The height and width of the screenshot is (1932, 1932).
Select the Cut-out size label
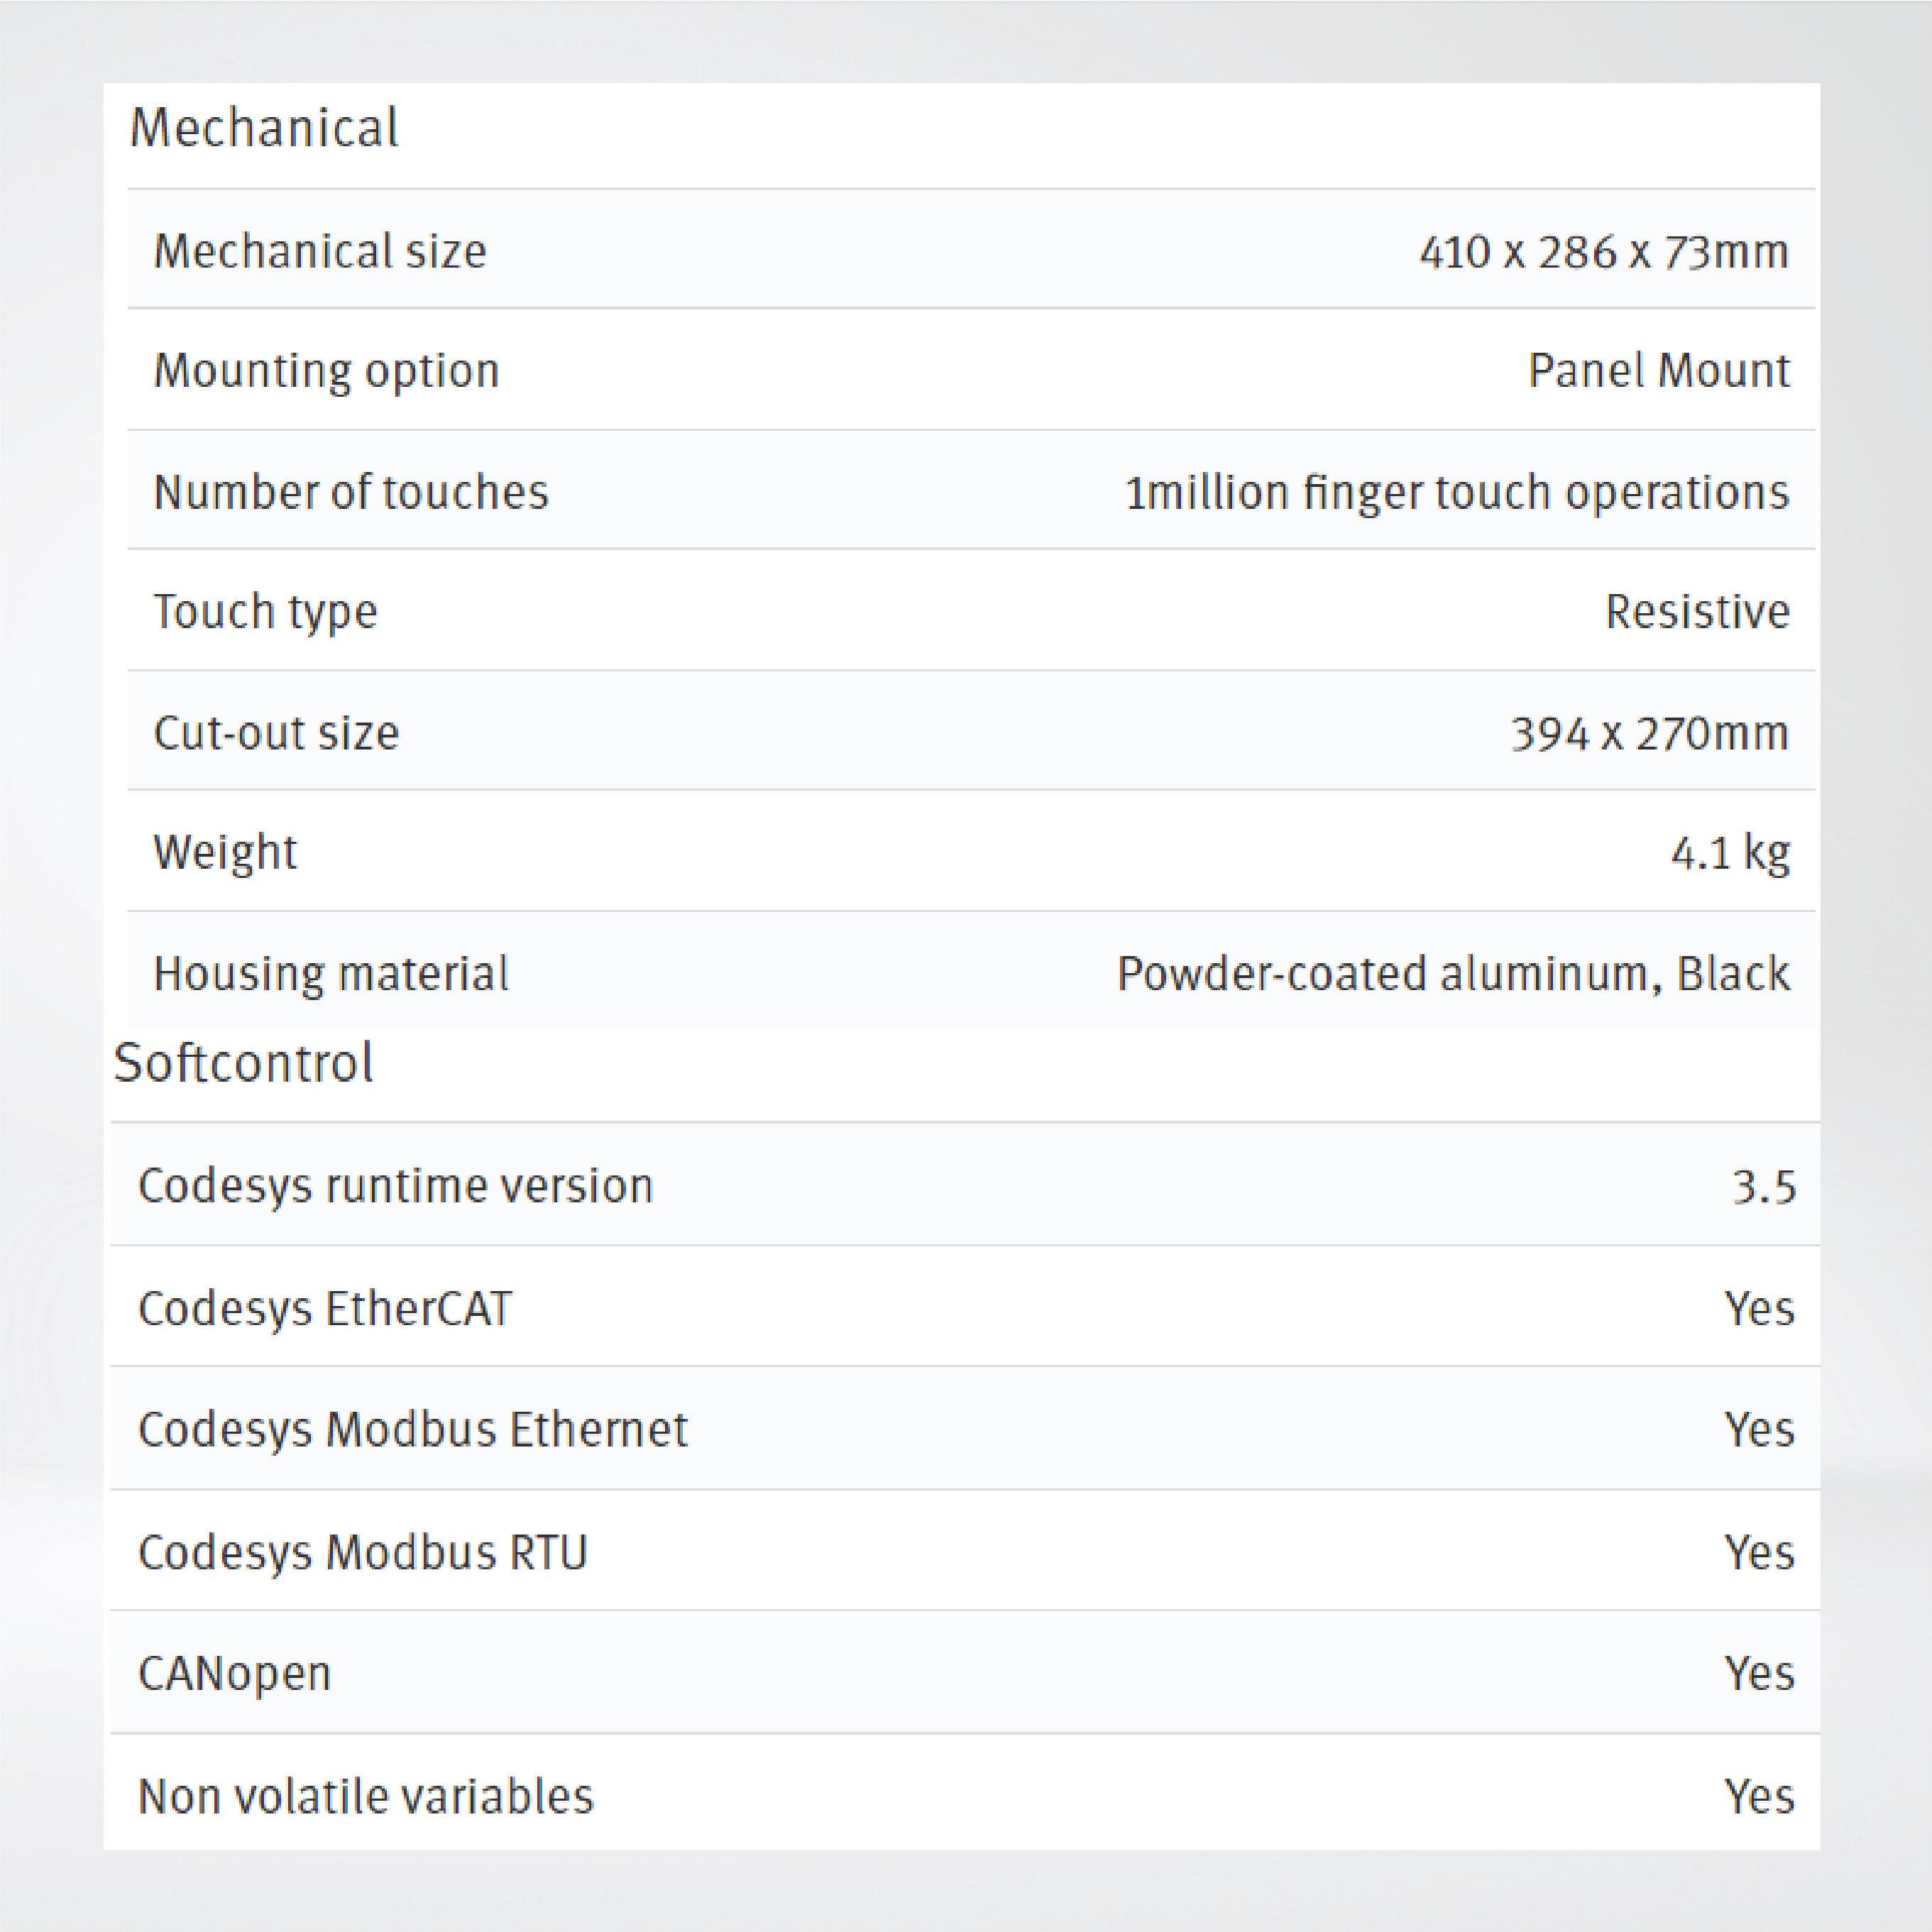276,733
